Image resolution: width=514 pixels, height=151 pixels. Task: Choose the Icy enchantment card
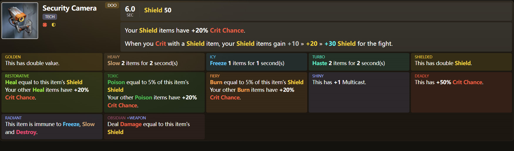tap(256, 62)
